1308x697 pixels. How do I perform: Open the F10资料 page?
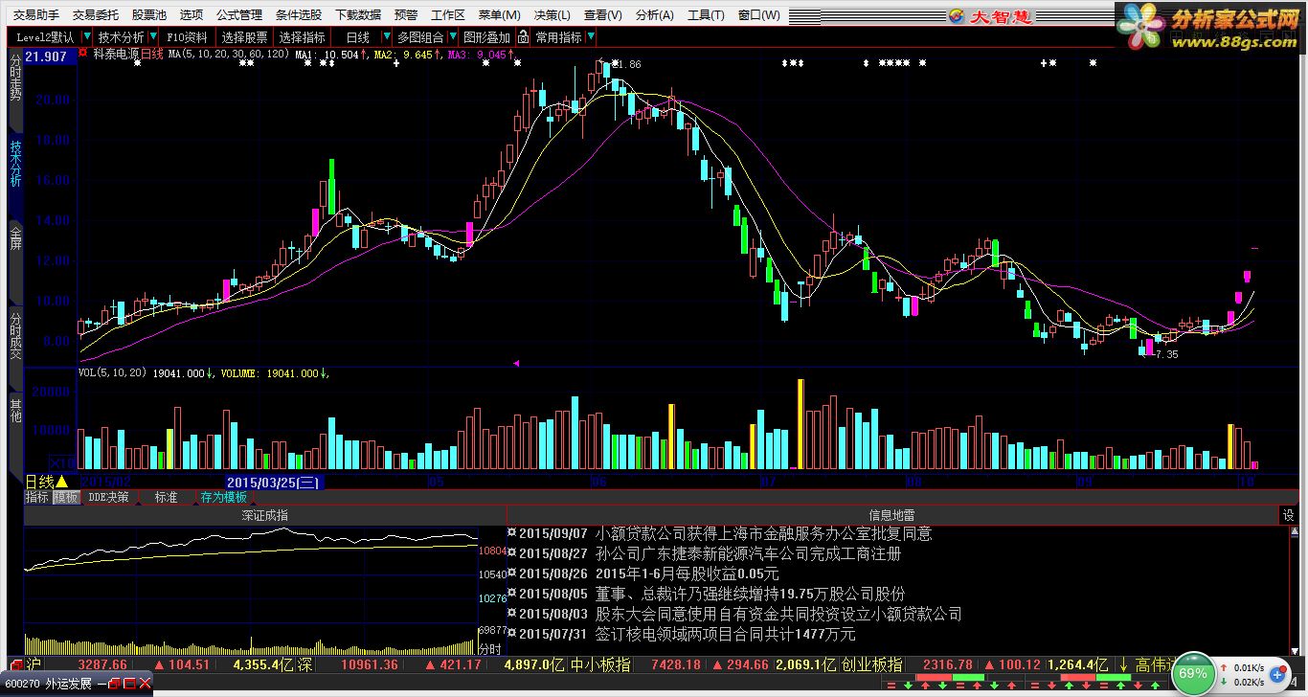click(x=187, y=37)
